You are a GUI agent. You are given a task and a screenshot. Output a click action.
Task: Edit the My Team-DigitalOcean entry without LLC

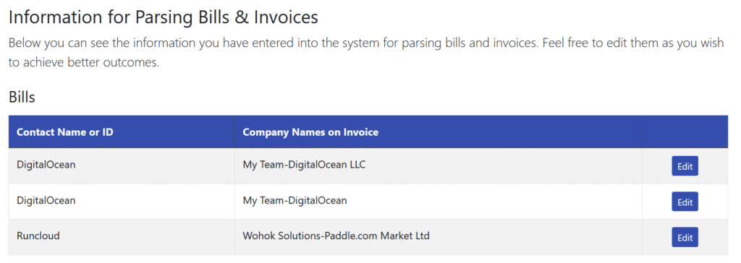point(685,202)
